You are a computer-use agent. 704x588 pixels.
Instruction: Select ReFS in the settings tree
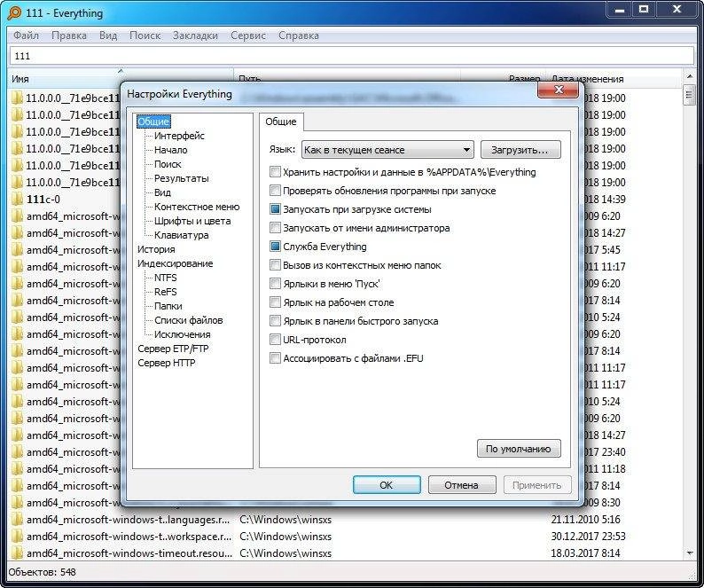(165, 292)
